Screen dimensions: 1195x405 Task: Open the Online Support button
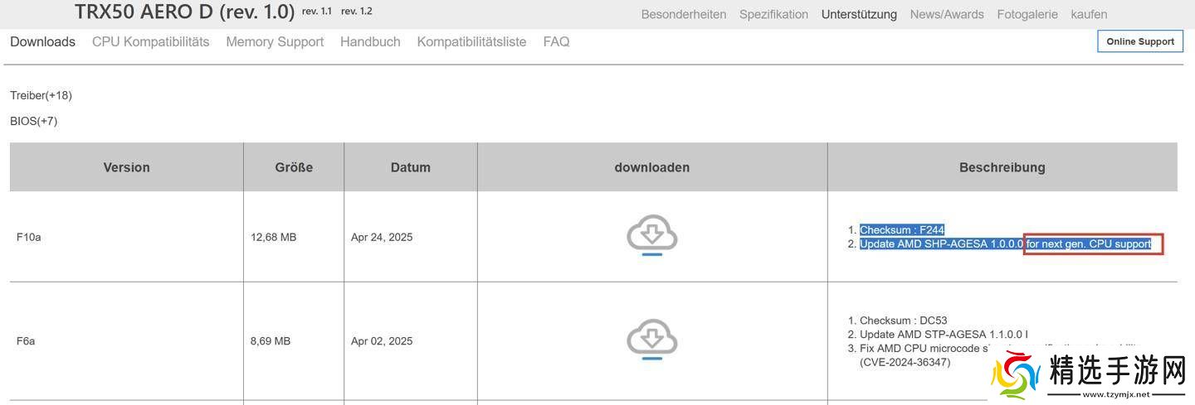pyautogui.click(x=1139, y=41)
